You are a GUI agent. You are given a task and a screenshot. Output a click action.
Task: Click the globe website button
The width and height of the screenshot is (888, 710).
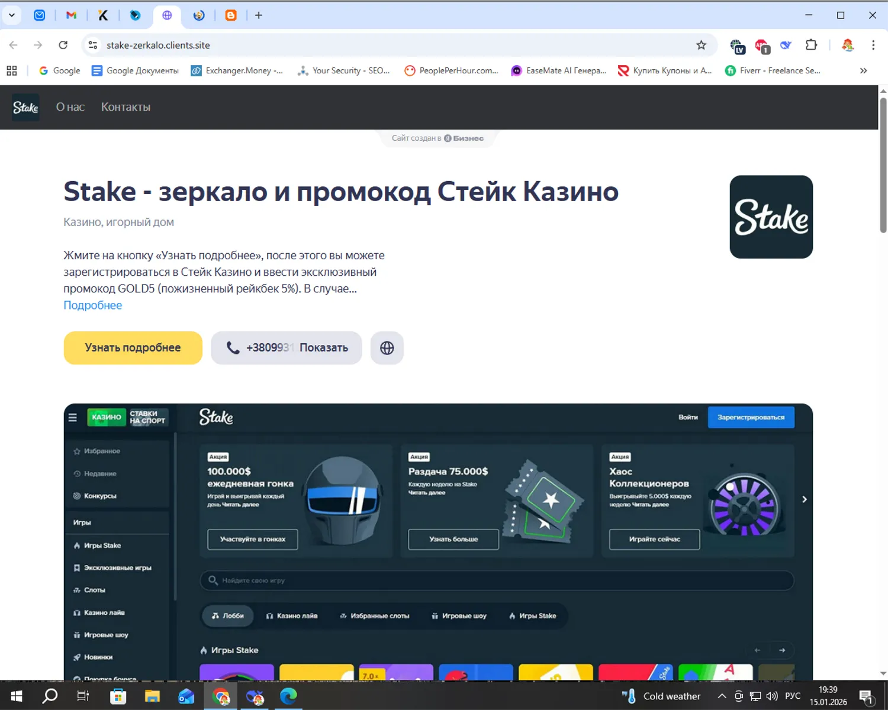387,348
